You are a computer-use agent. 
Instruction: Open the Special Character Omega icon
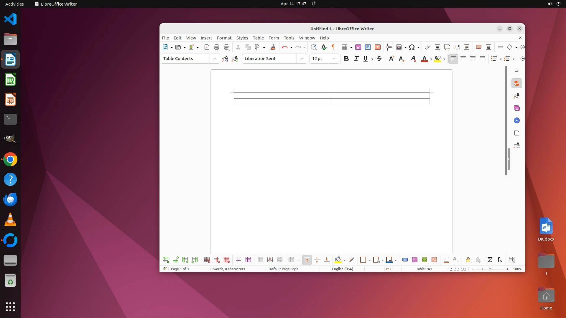(412, 47)
